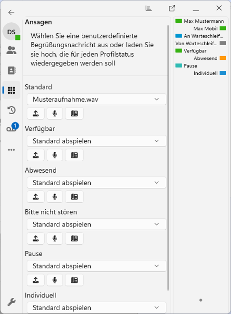Expand the Musteraufnahme.wav Standard dropdown
This screenshot has height=314, width=231.
(96, 99)
